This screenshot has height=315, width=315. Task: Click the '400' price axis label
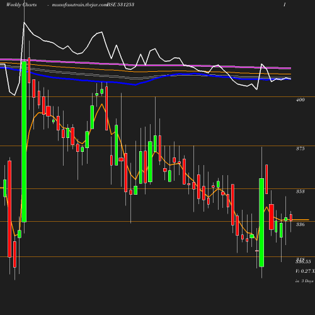pyautogui.click(x=301, y=100)
